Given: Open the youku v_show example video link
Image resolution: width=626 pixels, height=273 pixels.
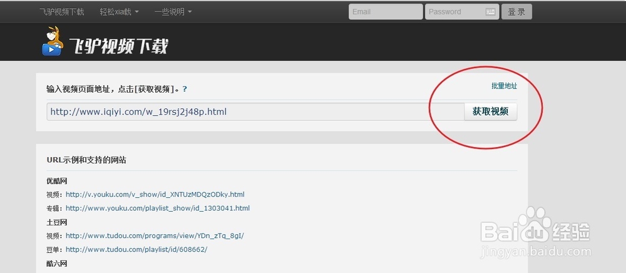Looking at the screenshot, I should (x=155, y=194).
